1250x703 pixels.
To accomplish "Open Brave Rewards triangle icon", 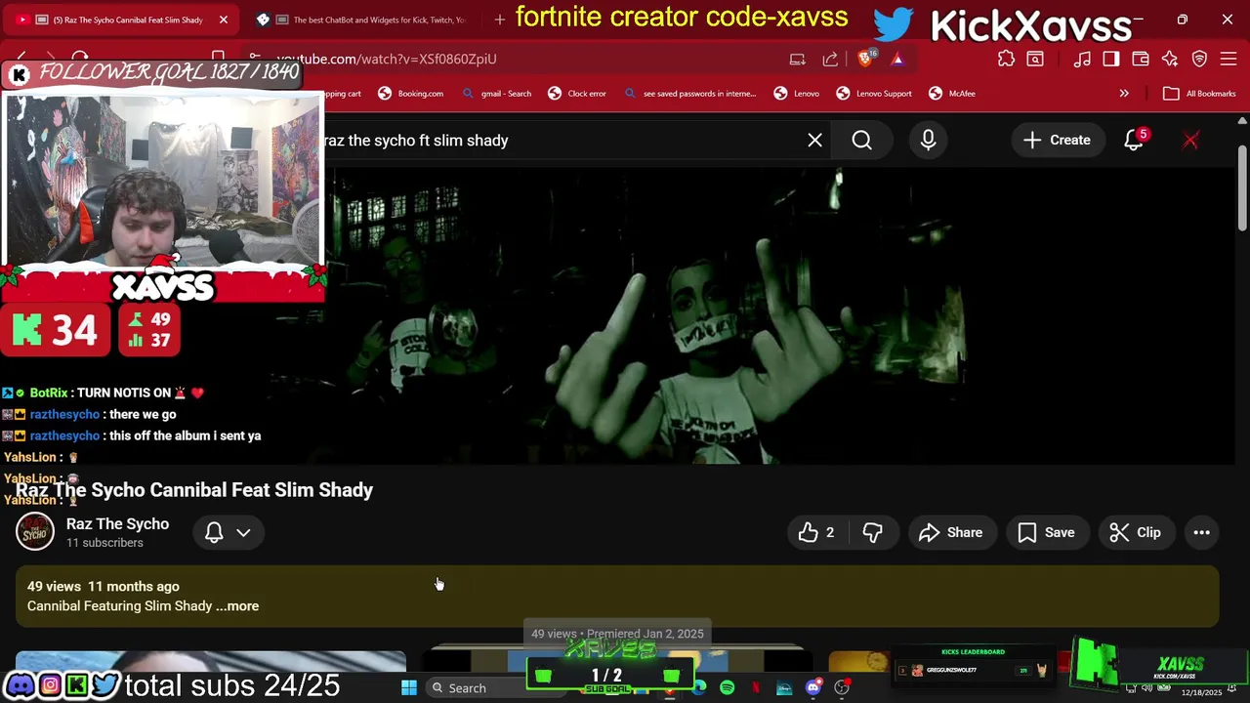I will coord(897,59).
